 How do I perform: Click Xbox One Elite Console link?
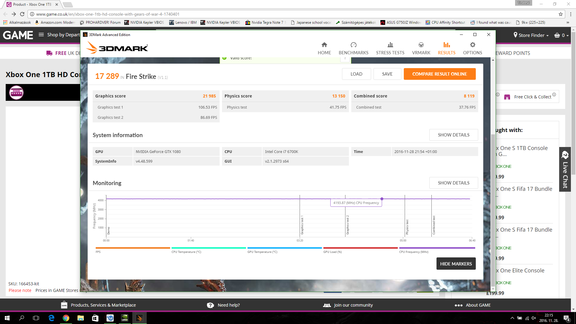(x=520, y=271)
